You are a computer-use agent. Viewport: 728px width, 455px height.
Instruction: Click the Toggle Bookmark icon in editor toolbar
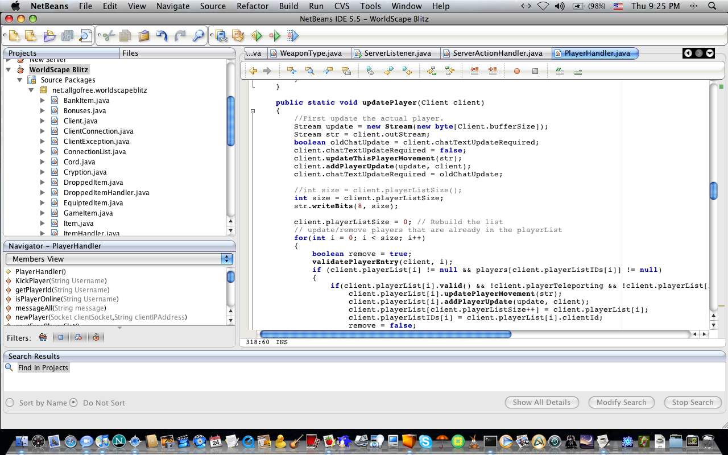coord(370,71)
